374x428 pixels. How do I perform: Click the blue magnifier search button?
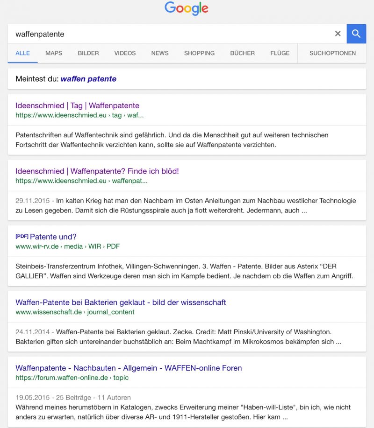coord(356,34)
